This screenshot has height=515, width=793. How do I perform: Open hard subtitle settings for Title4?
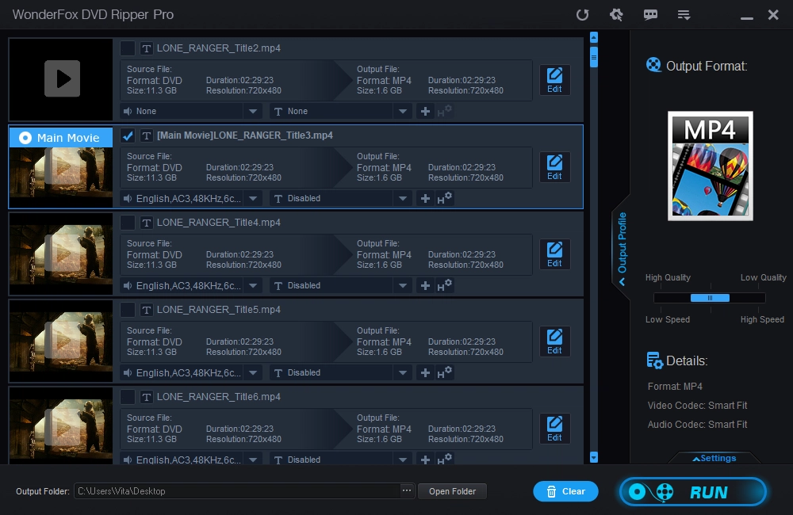[x=445, y=285]
